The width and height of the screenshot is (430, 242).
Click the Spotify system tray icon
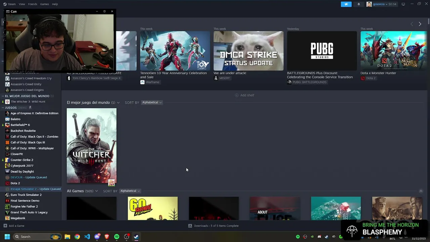(x=298, y=237)
